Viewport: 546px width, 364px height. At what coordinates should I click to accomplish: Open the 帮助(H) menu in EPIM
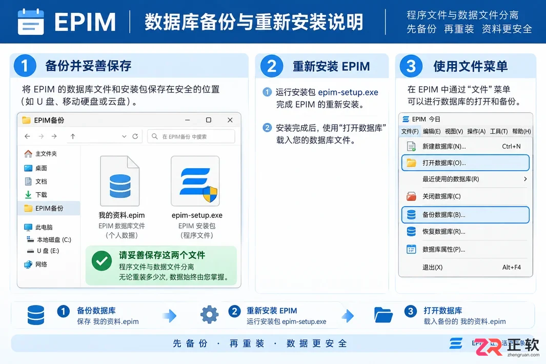[521, 131]
